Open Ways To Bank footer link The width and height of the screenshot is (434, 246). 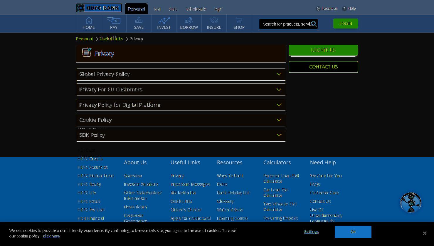tap(230, 176)
